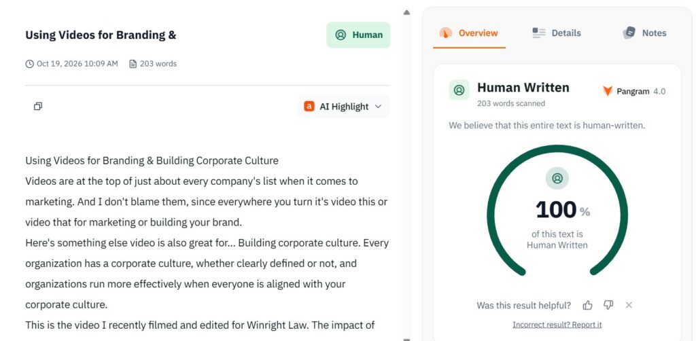Click the person icon in Human badge
Viewport: 696px width, 341px height.
coord(341,35)
